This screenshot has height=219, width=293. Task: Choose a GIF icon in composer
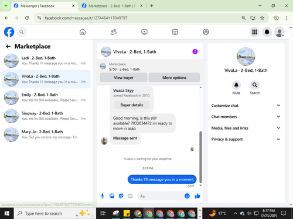tap(130, 196)
